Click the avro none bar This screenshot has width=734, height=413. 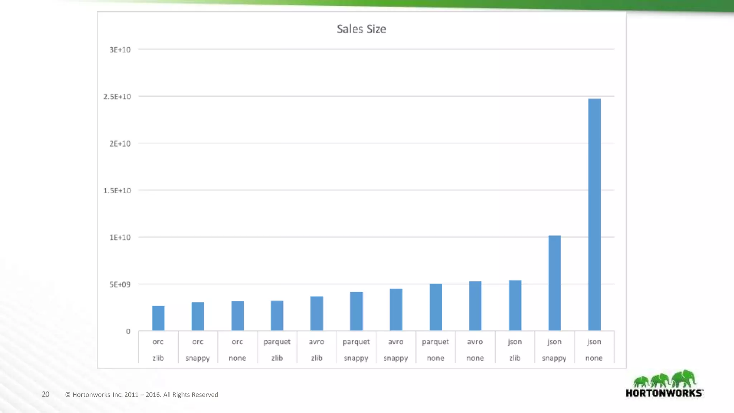click(x=475, y=306)
